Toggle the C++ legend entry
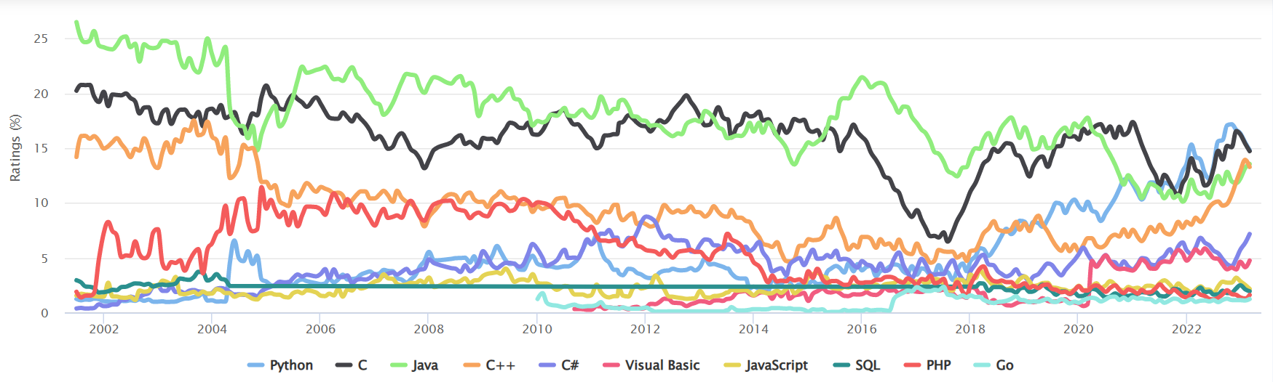The height and width of the screenshot is (382, 1273). point(500,365)
